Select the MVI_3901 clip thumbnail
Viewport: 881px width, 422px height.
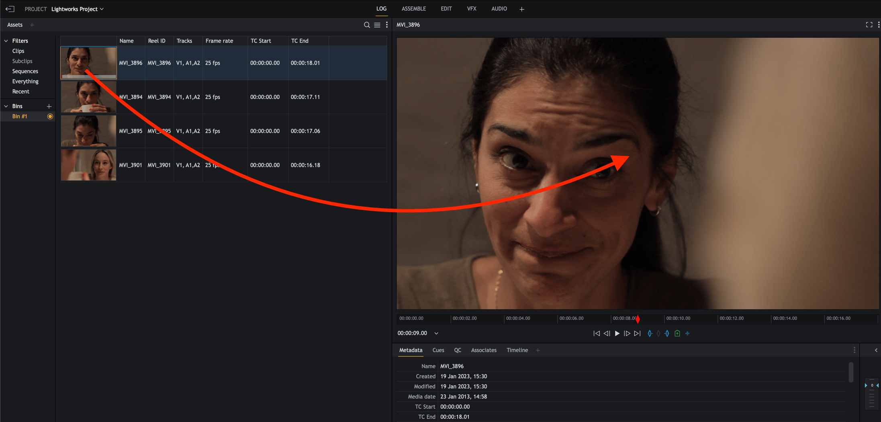coord(88,165)
